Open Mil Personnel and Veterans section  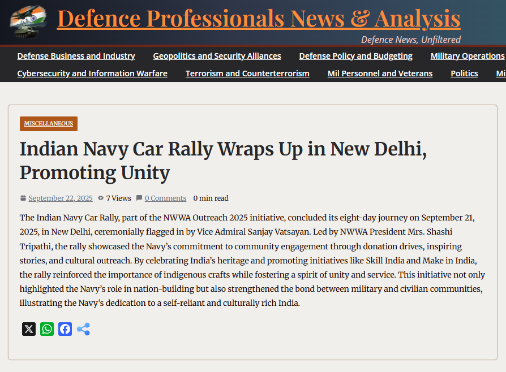(x=380, y=73)
